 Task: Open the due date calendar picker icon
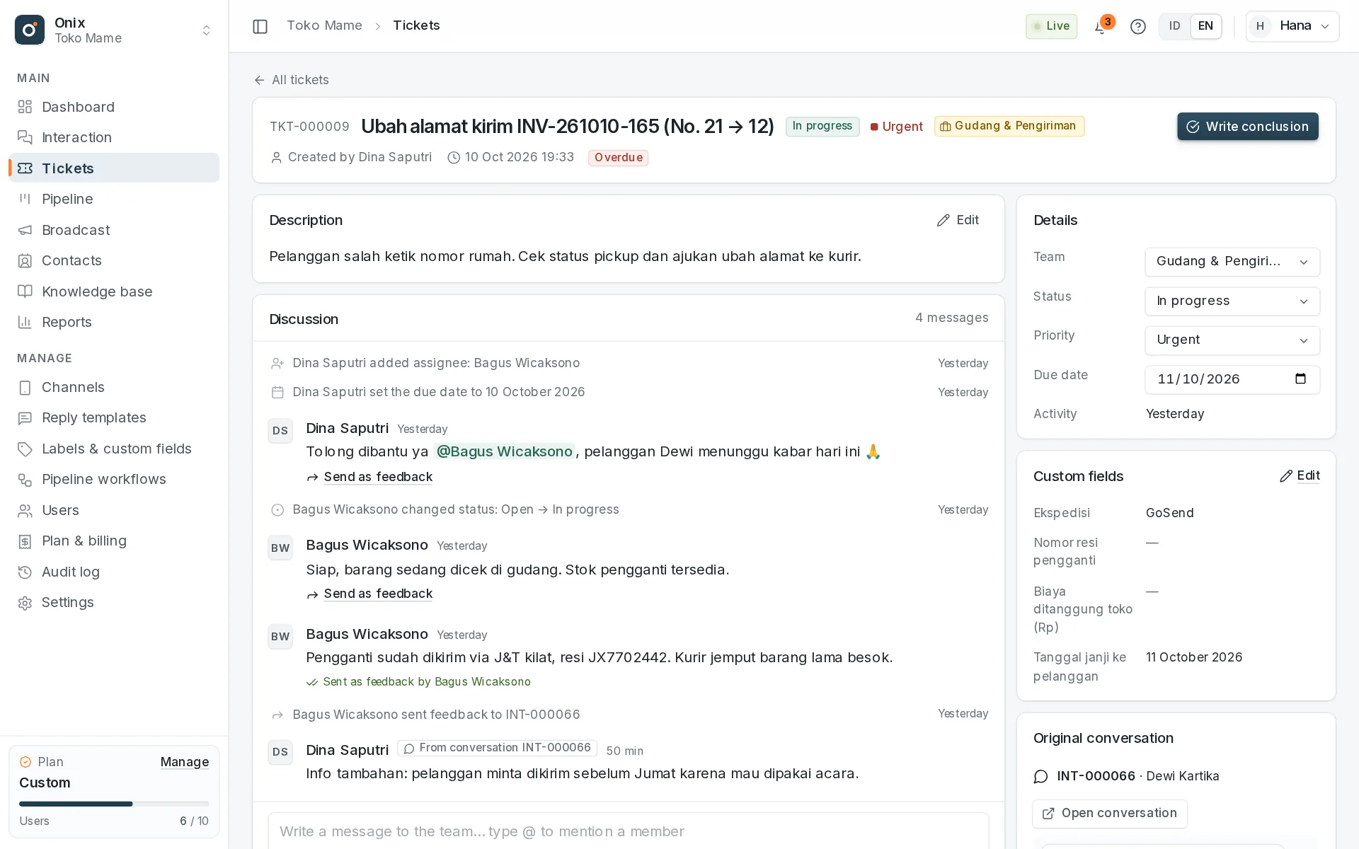tap(1300, 379)
